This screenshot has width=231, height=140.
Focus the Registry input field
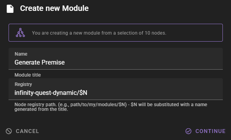116,89
